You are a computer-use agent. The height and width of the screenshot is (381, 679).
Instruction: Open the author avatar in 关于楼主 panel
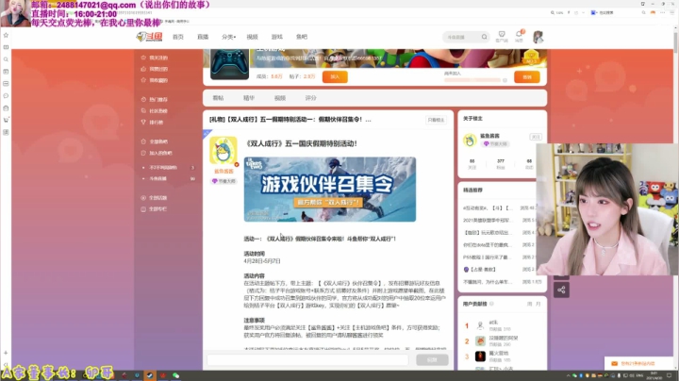coord(470,140)
